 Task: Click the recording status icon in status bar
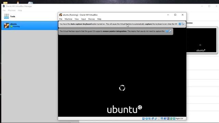click(165, 119)
